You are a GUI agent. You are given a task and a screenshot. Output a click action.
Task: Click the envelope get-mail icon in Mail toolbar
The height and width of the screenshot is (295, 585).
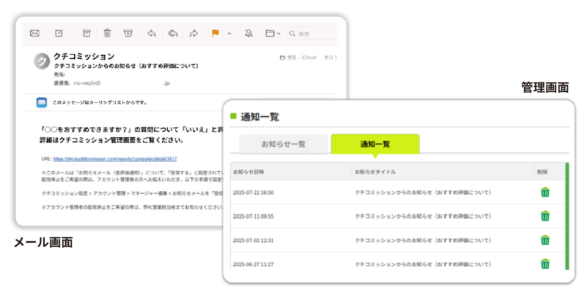35,33
